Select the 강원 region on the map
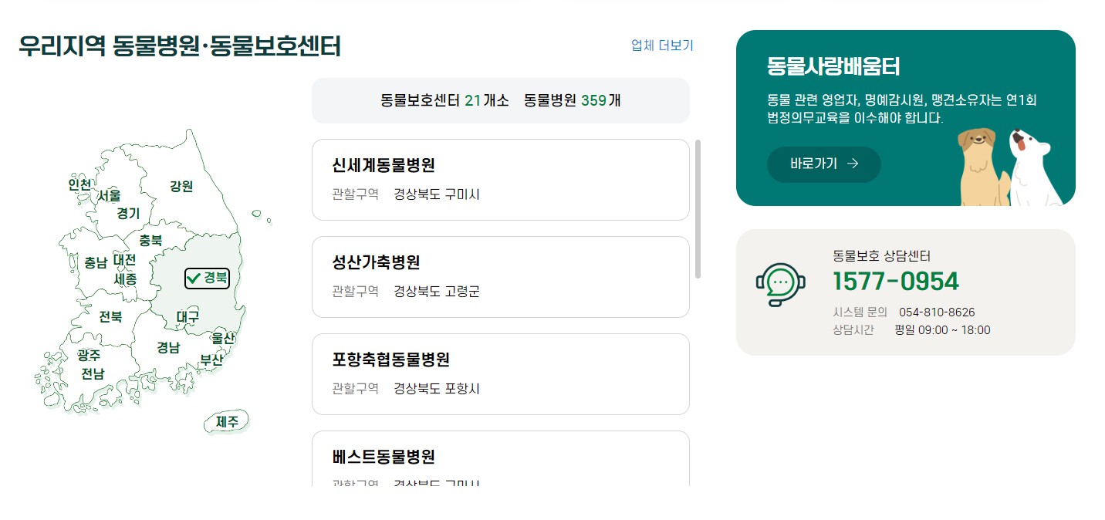This screenshot has height=520, width=1105. pos(181,186)
